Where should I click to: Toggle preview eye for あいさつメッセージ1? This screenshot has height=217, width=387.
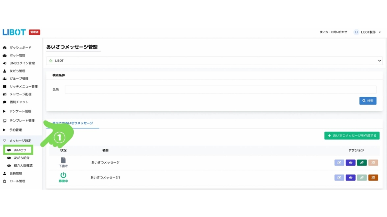350,177
